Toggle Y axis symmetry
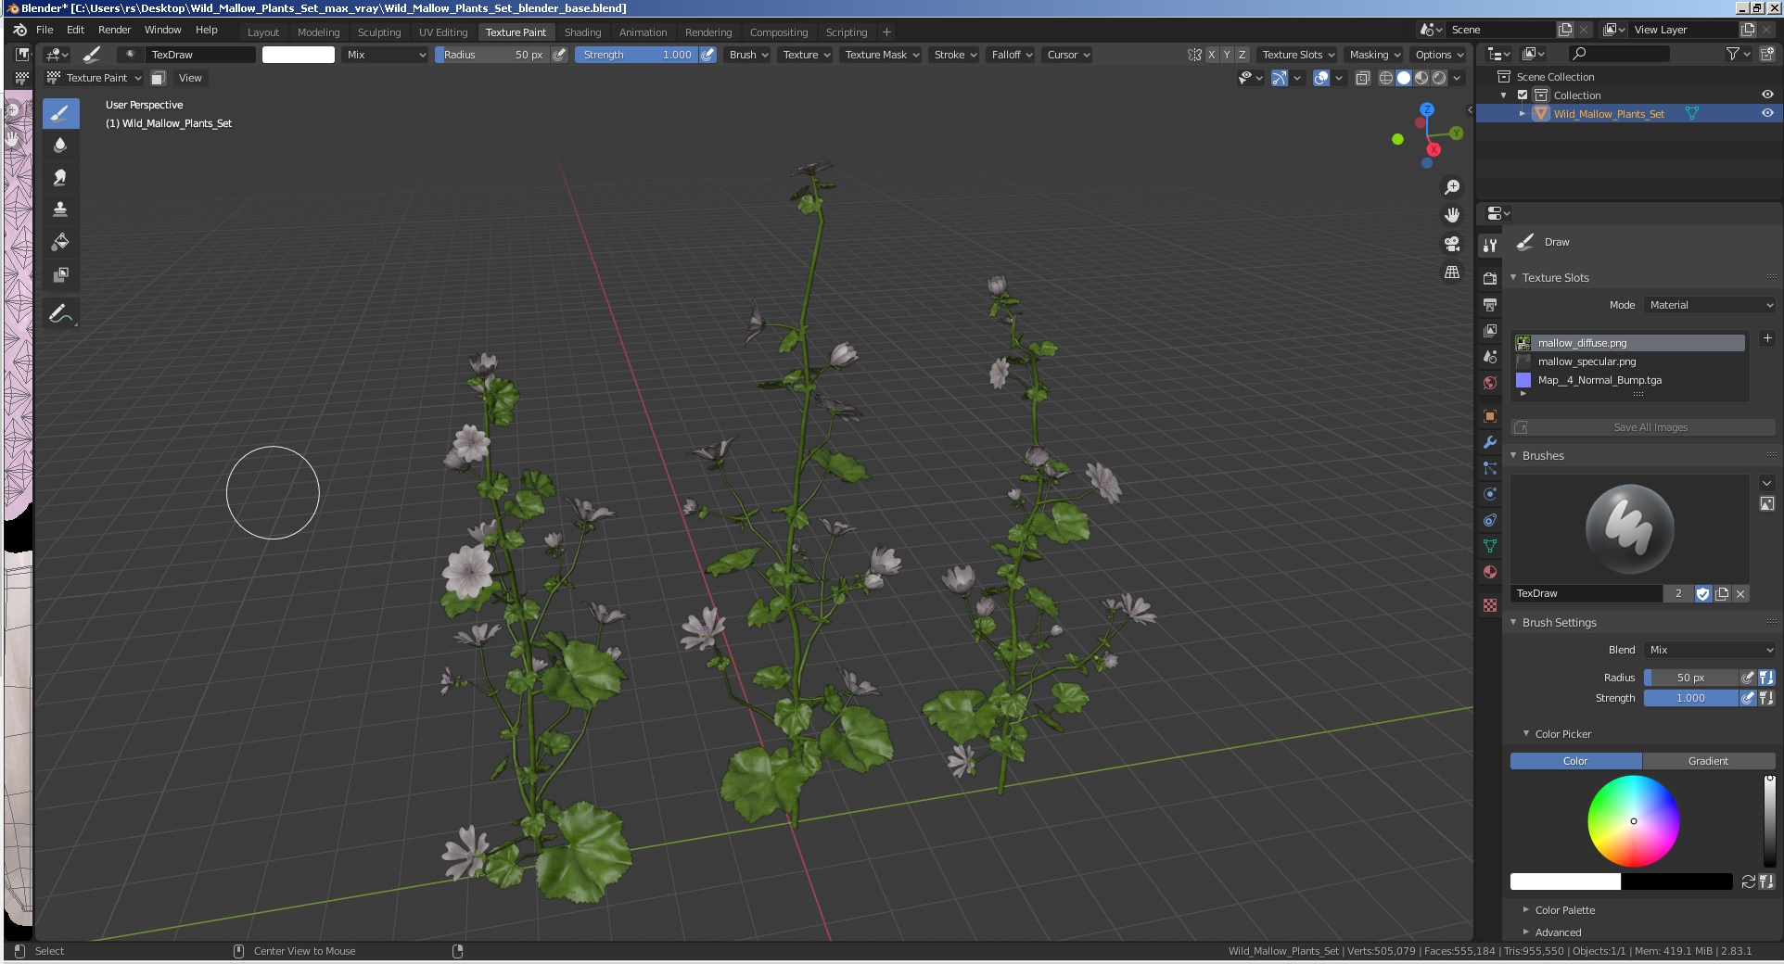This screenshot has height=964, width=1784. point(1227,55)
